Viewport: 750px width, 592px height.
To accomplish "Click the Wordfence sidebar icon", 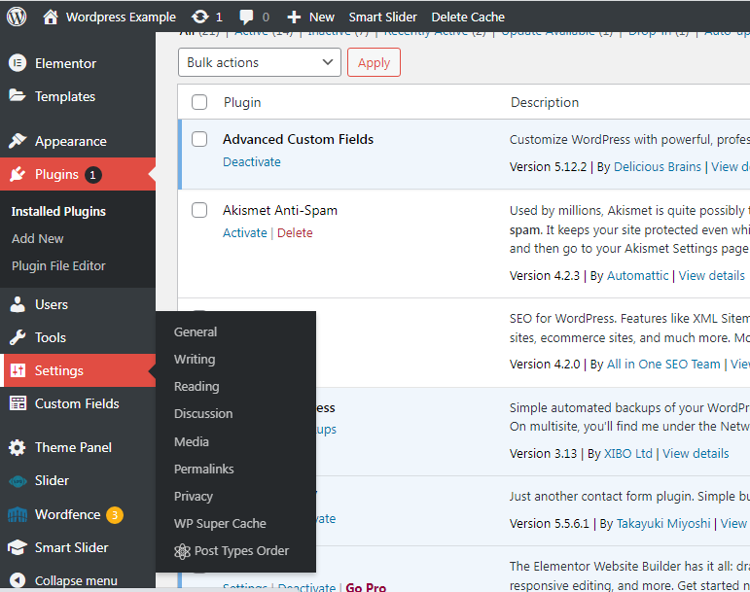I will 18,514.
